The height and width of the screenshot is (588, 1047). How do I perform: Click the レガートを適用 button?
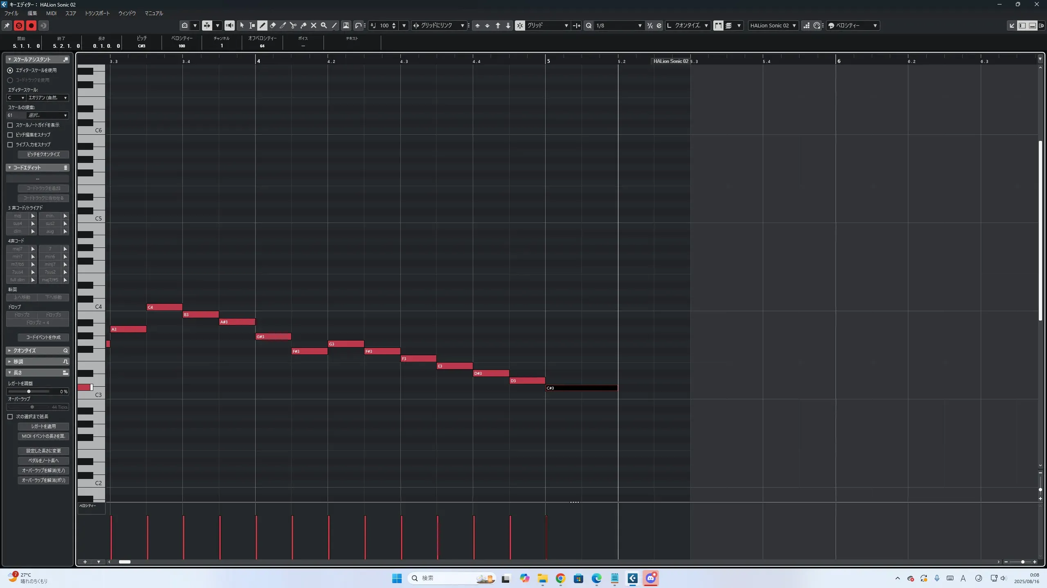[43, 426]
